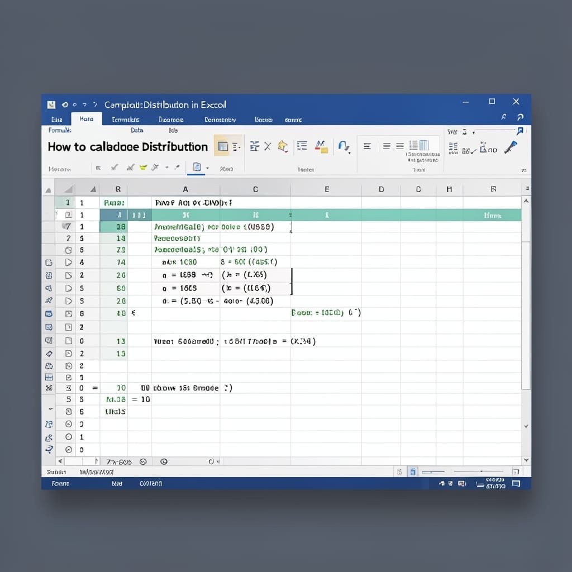Viewport: 572px width, 572px height.
Task: Toggle the box icon in the row showing 15
Action: tap(69, 354)
